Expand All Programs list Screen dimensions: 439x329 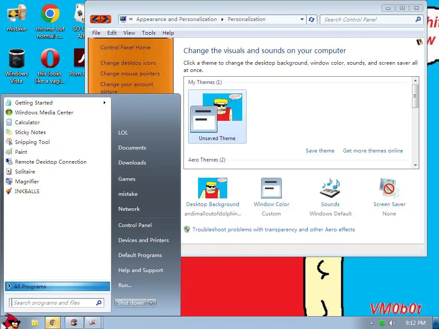57,286
